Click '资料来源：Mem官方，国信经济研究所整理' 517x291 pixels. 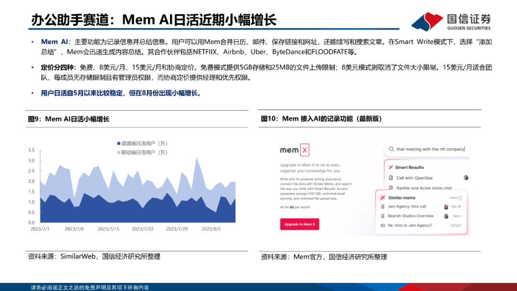pyautogui.click(x=324, y=257)
